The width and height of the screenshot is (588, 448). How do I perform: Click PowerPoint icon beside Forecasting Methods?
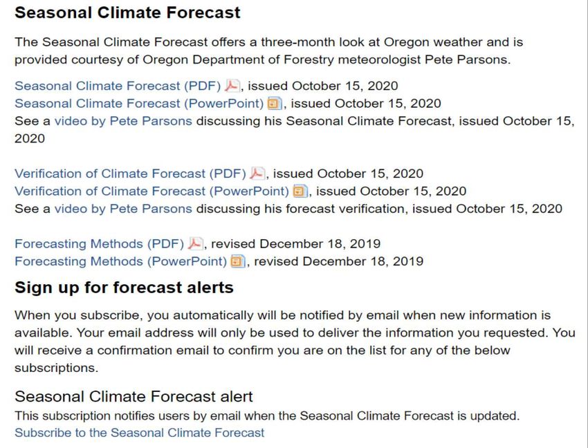coord(238,261)
